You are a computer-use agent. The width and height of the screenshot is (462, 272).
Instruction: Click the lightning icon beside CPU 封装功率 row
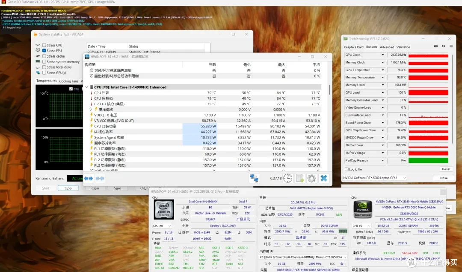(x=92, y=126)
